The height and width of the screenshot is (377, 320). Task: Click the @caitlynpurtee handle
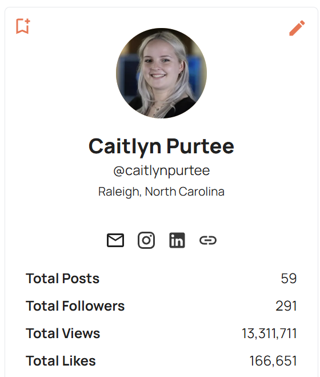pos(161,170)
